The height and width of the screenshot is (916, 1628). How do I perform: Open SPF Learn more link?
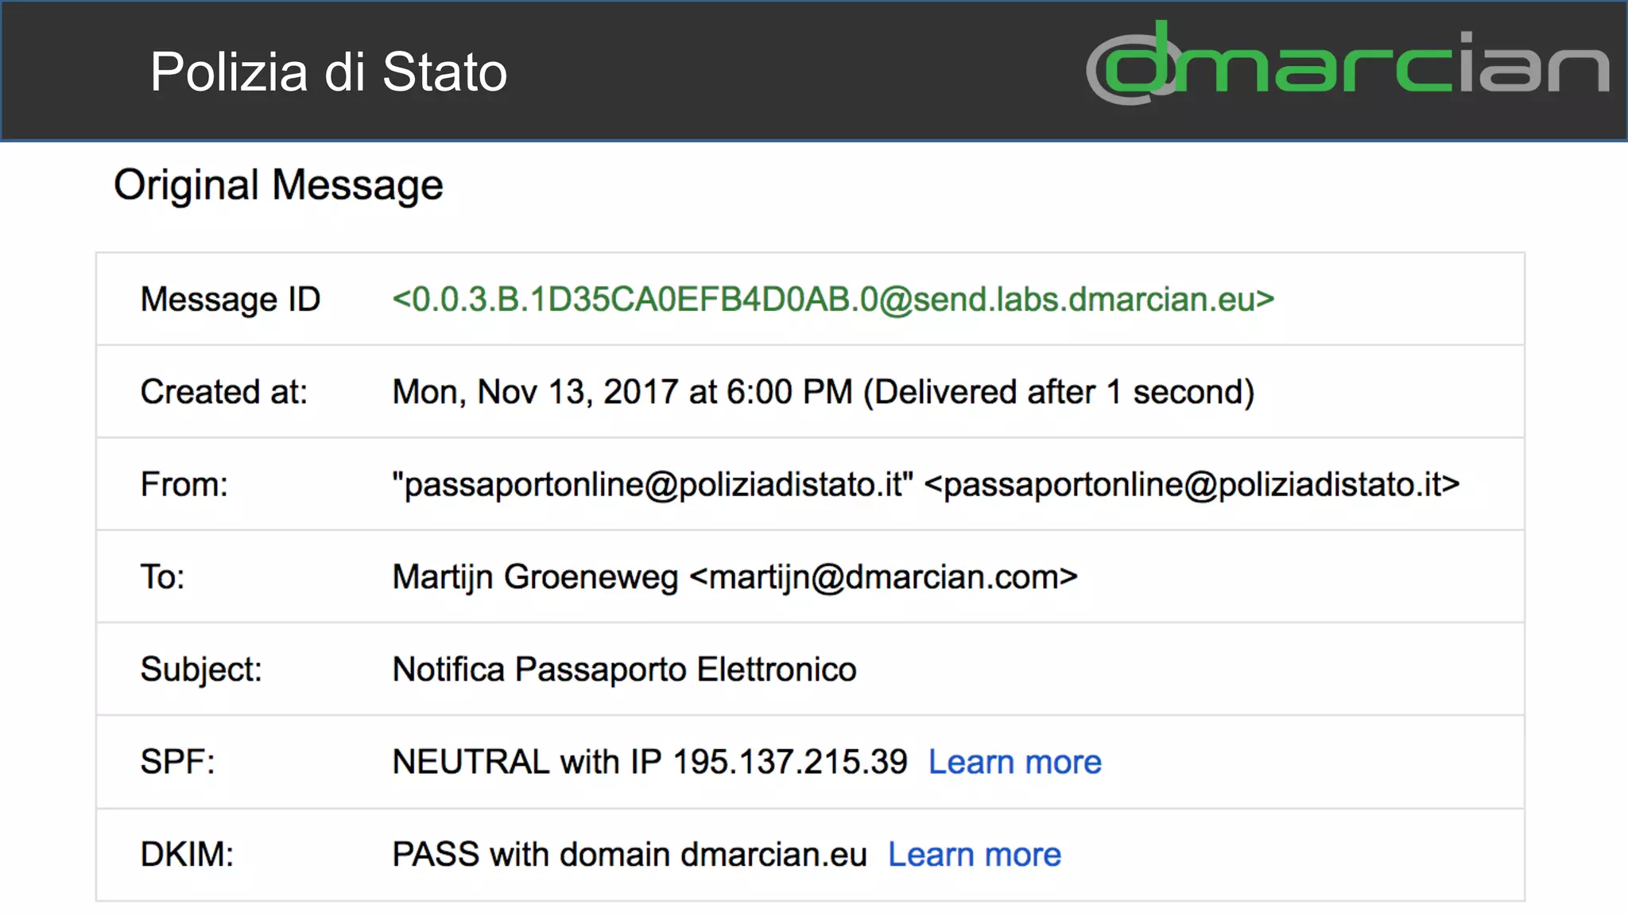click(1014, 763)
